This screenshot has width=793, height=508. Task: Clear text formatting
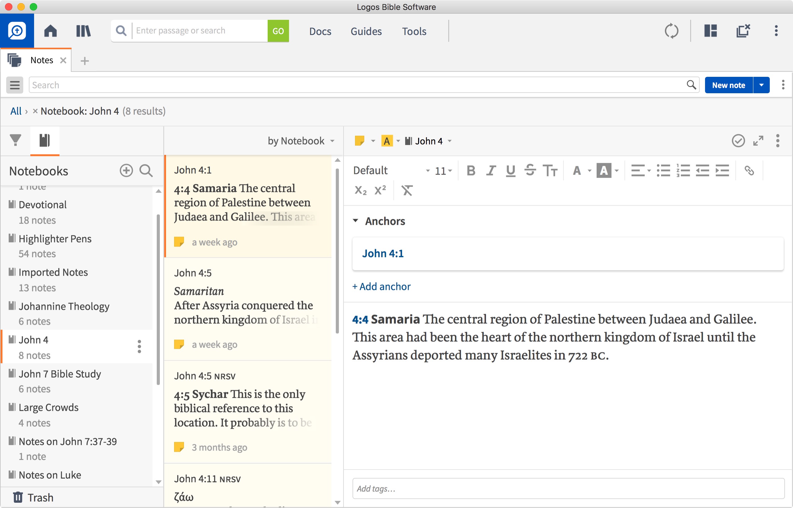407,190
